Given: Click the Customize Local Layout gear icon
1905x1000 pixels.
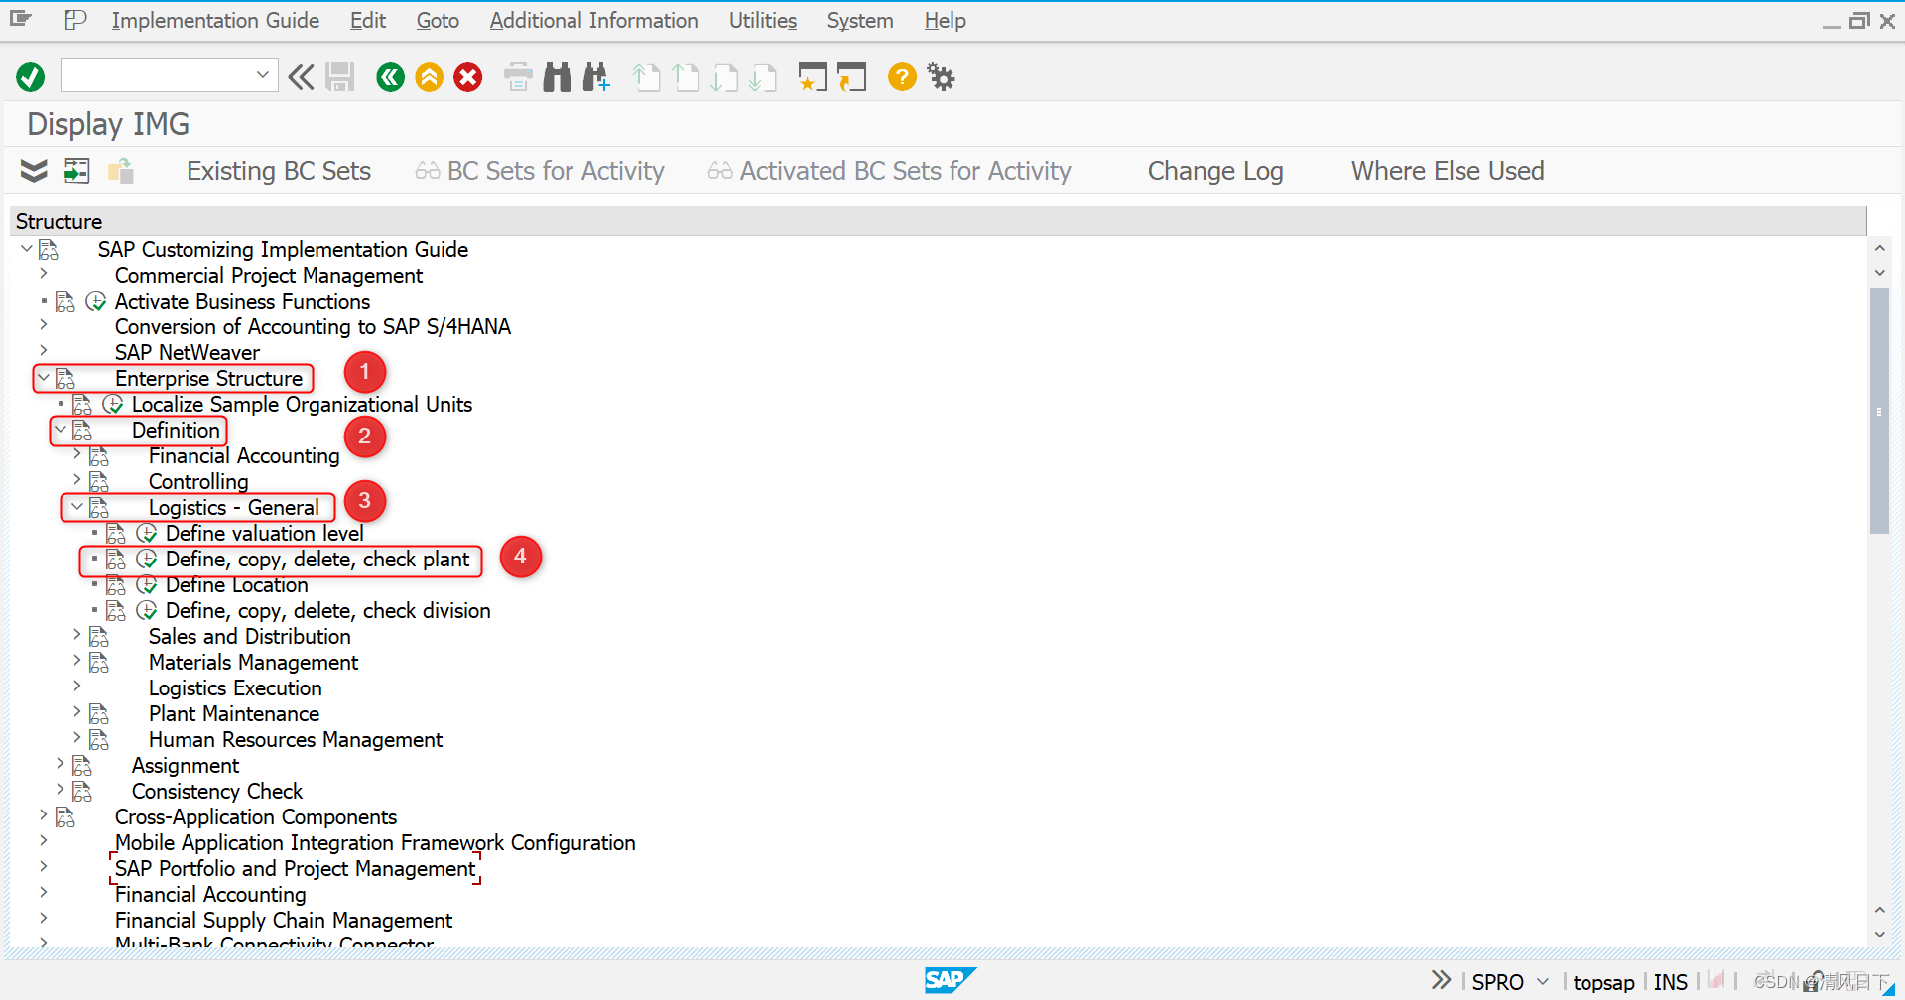Looking at the screenshot, I should [x=941, y=77].
